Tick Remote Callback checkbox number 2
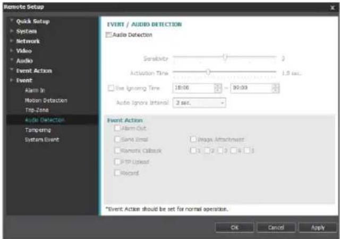The width and height of the screenshot is (340, 239). pos(207,151)
